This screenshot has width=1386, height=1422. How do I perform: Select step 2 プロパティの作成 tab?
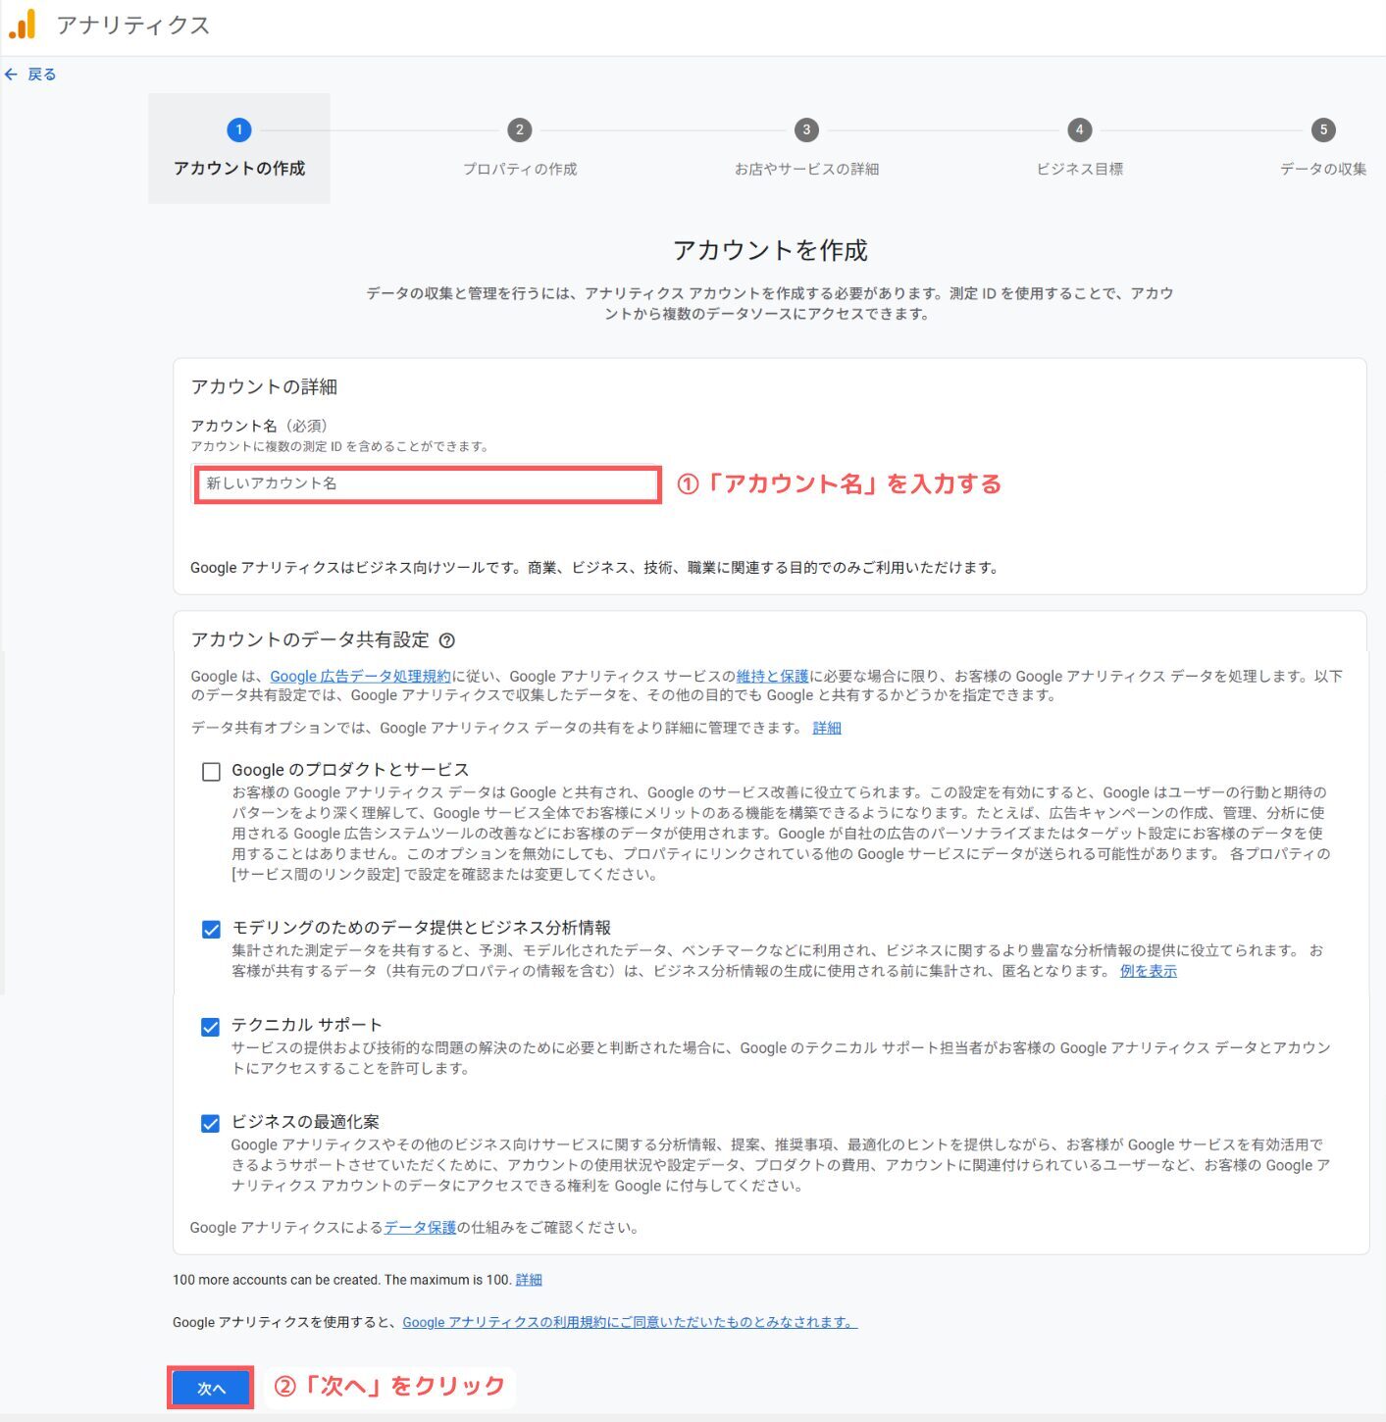(520, 148)
